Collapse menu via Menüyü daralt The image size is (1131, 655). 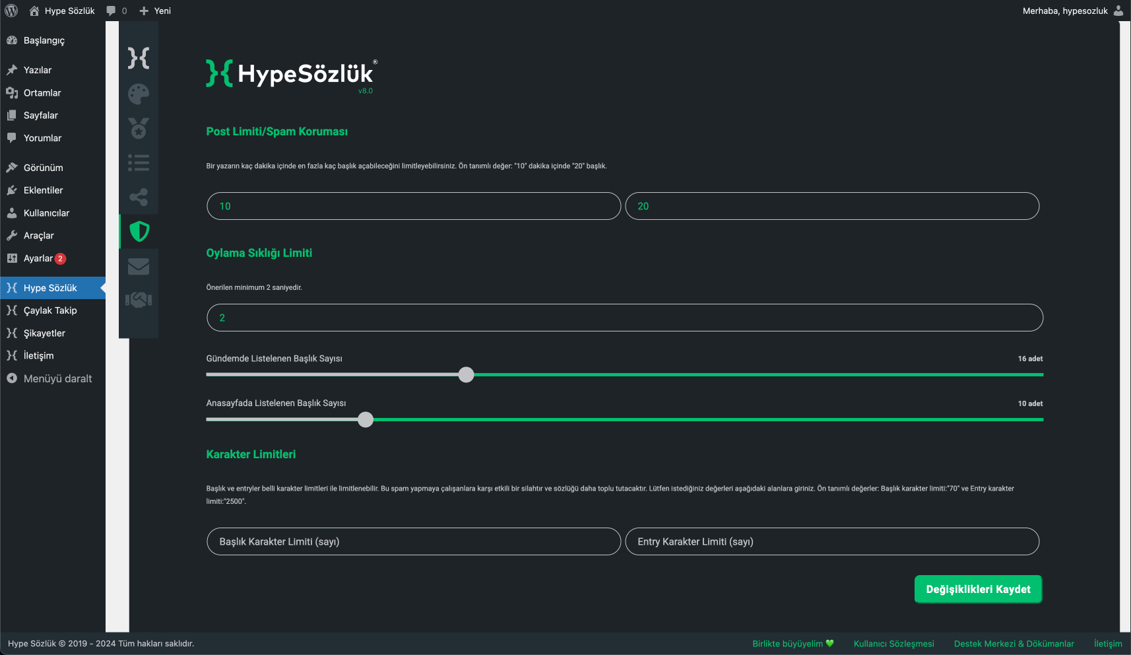(x=53, y=378)
